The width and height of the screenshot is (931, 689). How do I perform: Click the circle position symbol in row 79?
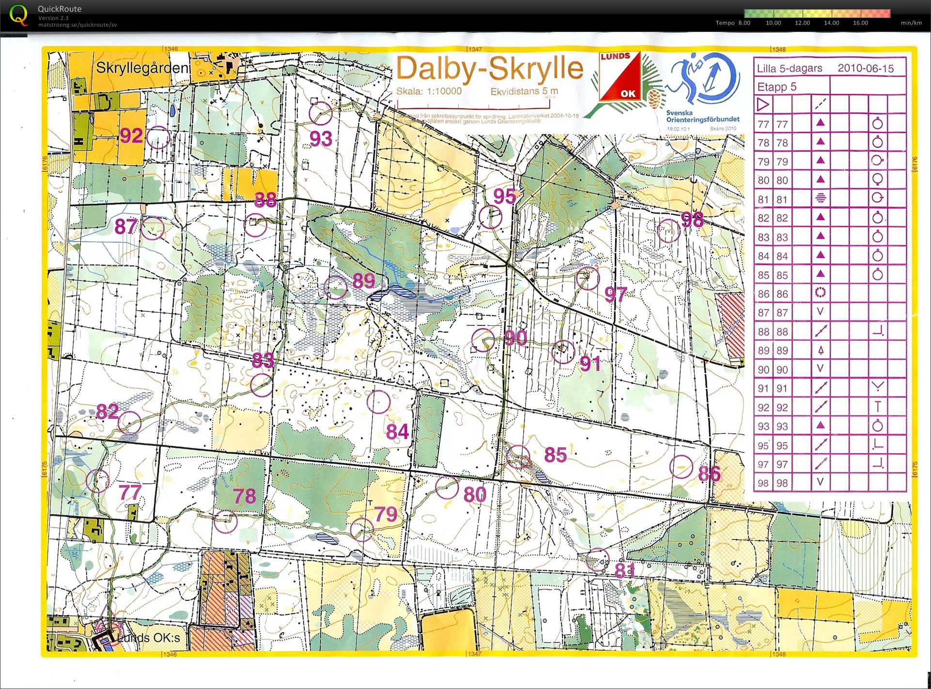coord(878,161)
